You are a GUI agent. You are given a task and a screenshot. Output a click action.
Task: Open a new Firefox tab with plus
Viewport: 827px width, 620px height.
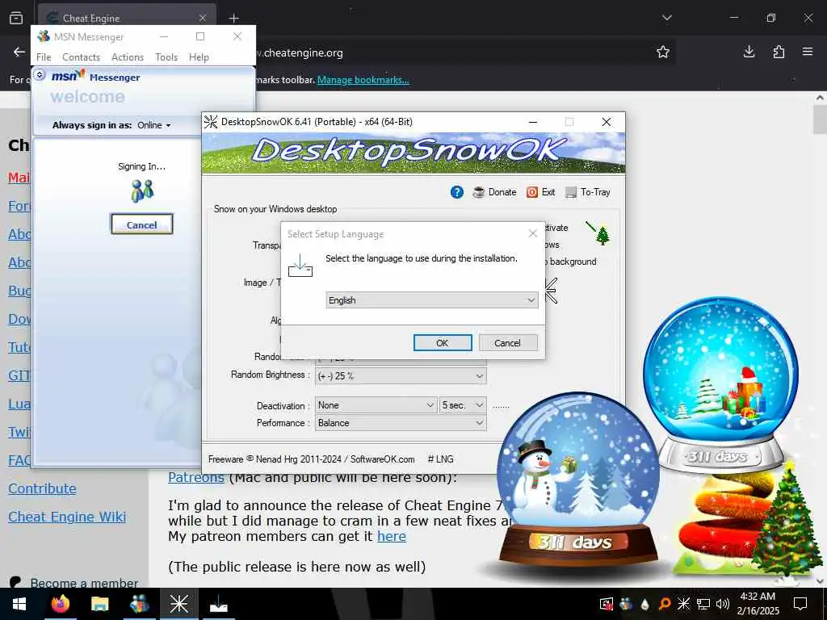233,18
